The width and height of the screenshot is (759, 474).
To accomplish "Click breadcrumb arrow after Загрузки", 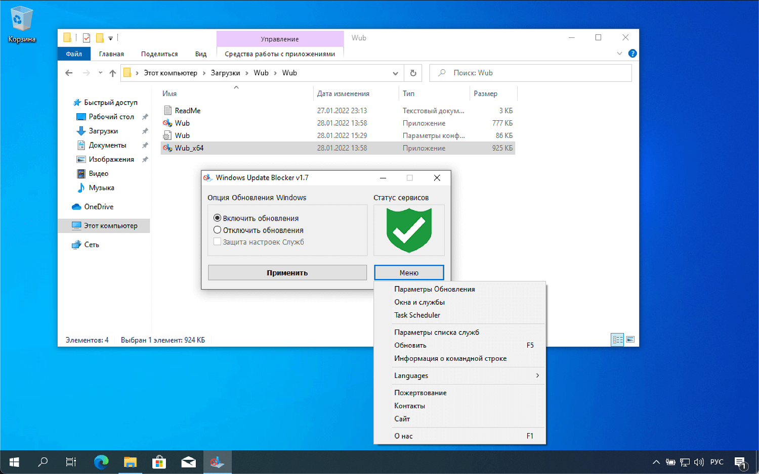I will 247,73.
